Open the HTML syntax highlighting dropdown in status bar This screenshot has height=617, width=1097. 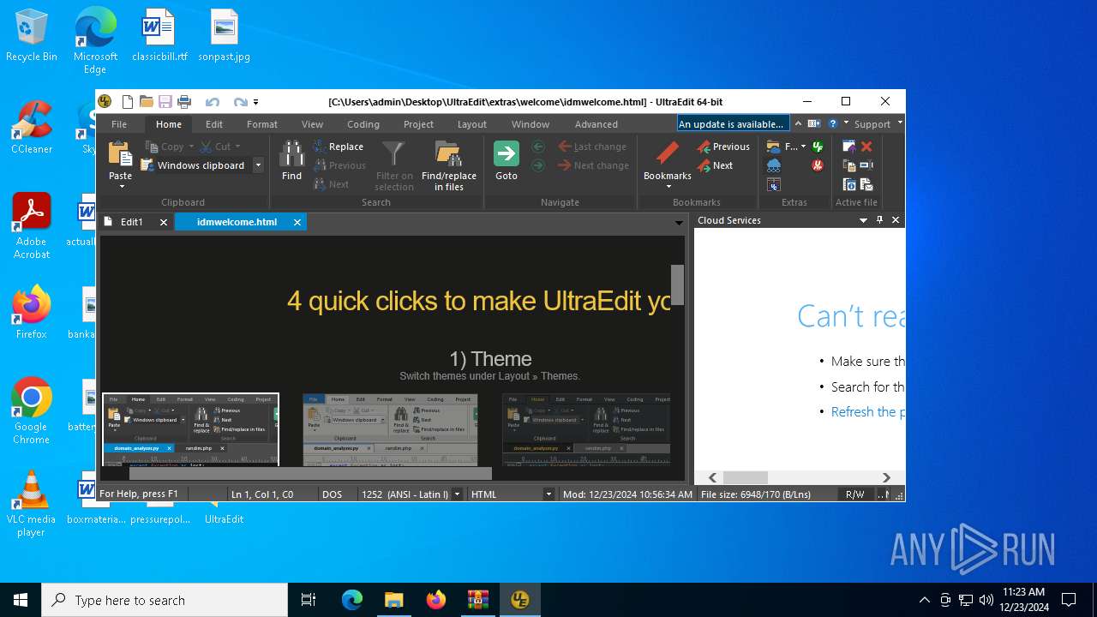click(548, 494)
